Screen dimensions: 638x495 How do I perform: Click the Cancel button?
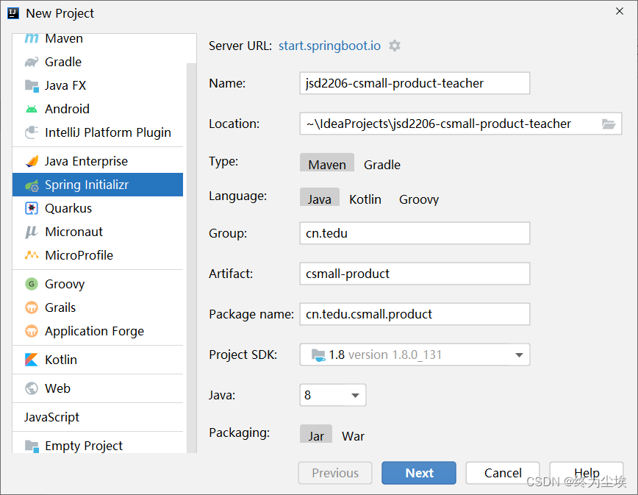click(x=503, y=473)
